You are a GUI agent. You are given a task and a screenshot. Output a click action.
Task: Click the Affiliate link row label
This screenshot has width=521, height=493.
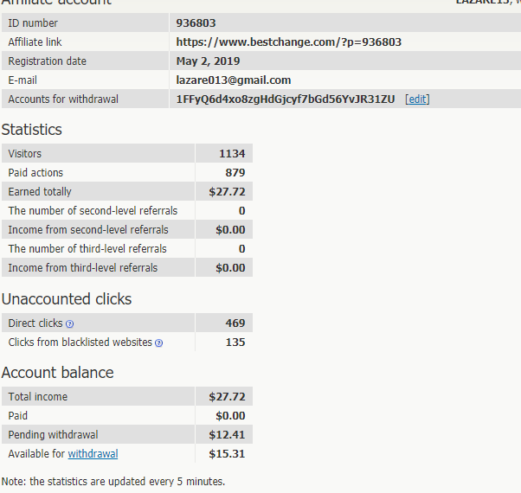pos(35,42)
